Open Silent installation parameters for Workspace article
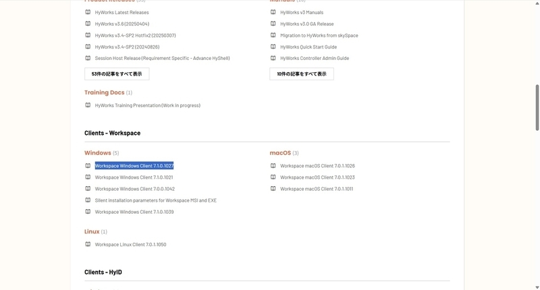Screen dimensions: 540x290 click(x=156, y=200)
